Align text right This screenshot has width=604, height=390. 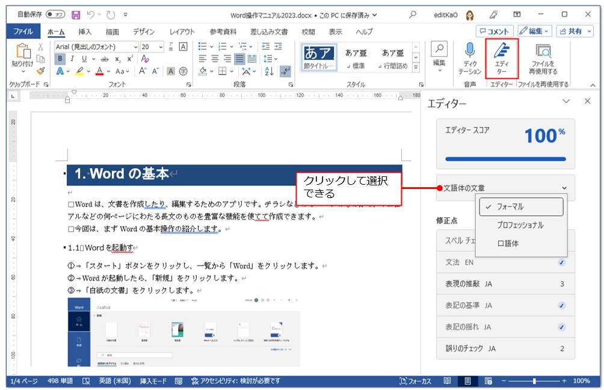[x=227, y=59]
